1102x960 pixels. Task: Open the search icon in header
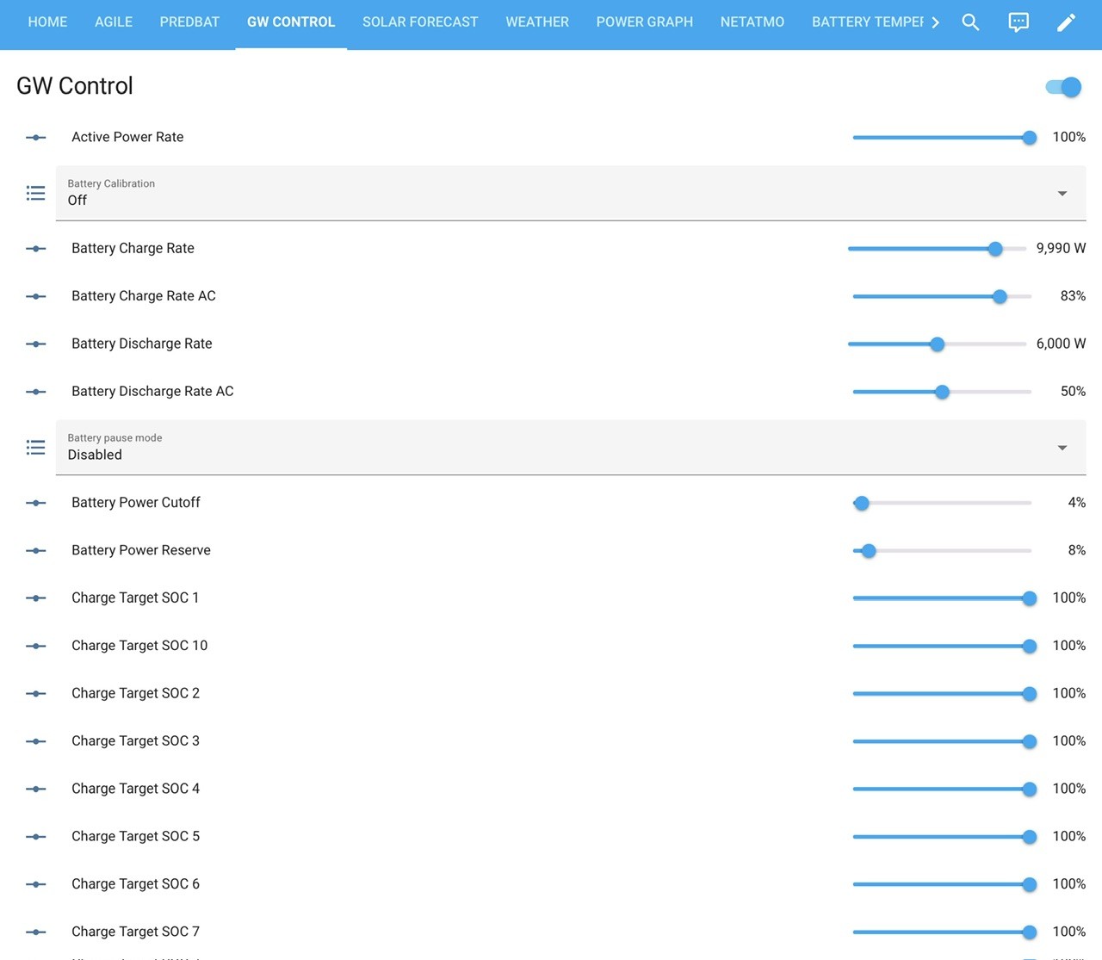coord(970,22)
